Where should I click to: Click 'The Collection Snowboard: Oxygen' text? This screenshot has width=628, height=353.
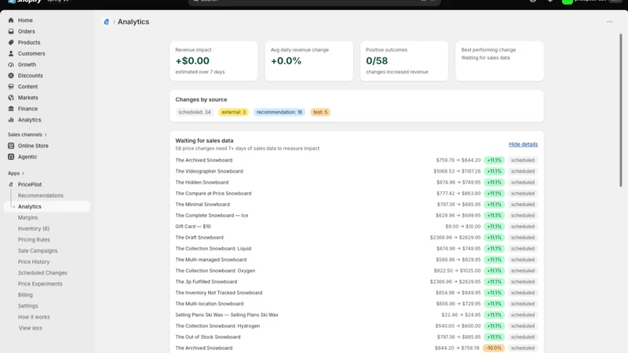click(x=215, y=271)
